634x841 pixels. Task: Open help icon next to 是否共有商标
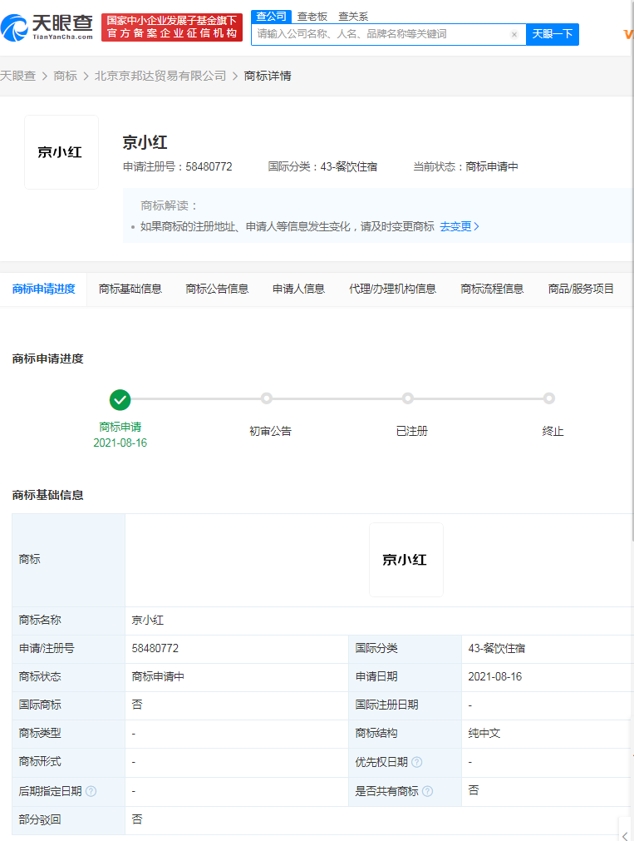pyautogui.click(x=427, y=791)
